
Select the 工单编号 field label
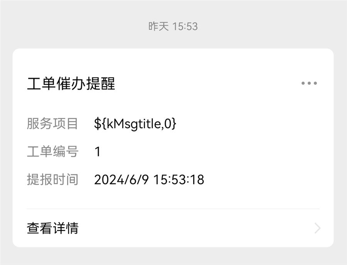(x=52, y=152)
